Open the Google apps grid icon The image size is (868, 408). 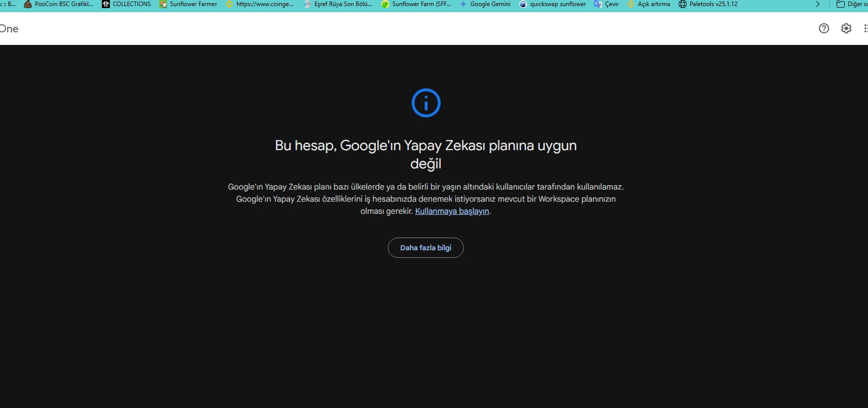(865, 28)
